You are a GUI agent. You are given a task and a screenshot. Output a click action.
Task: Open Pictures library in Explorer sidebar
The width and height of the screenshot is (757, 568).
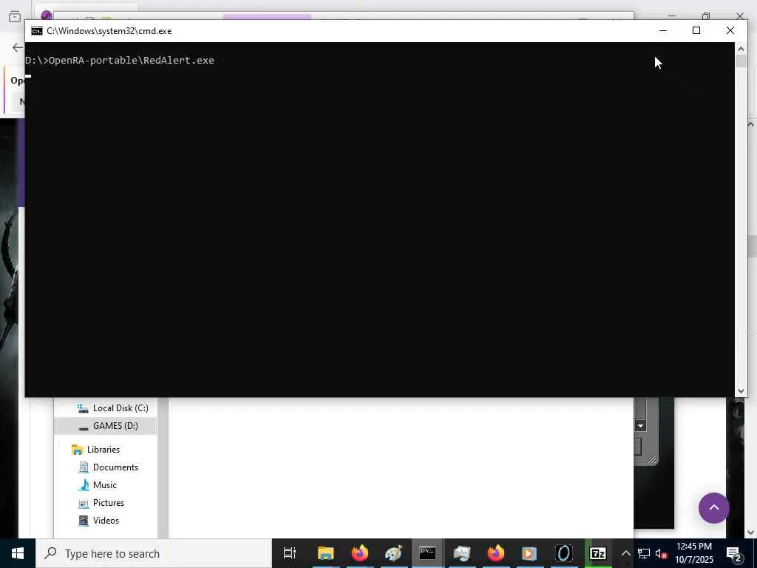109,503
